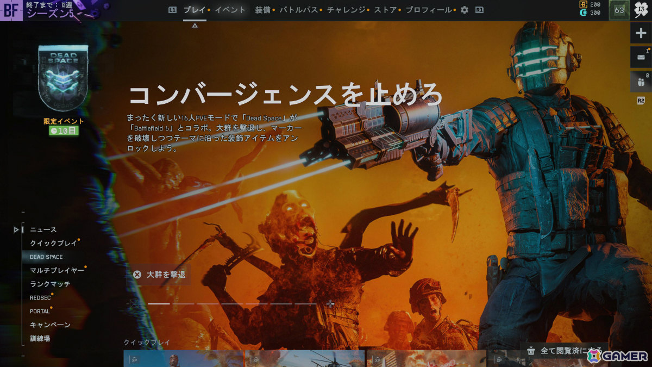Open the friends list icon showing 0
This screenshot has height=367, width=652.
[641, 82]
